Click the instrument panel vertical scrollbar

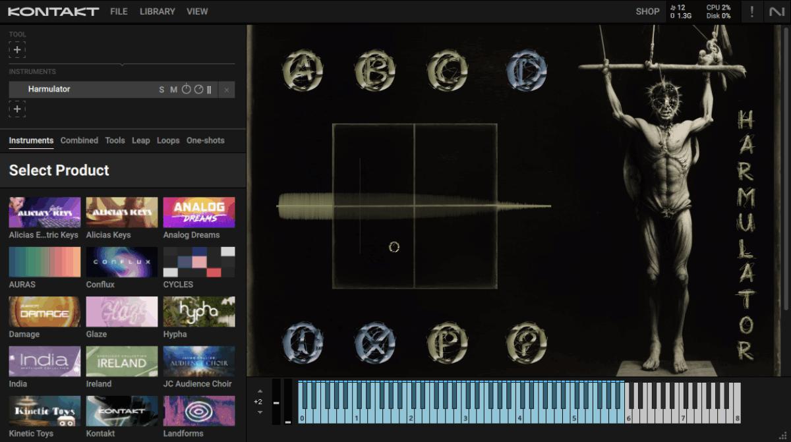click(x=785, y=168)
